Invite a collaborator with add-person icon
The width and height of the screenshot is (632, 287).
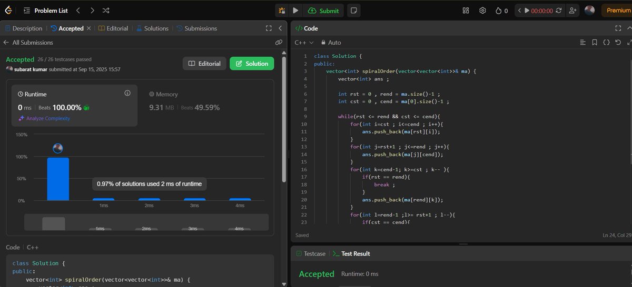point(573,10)
